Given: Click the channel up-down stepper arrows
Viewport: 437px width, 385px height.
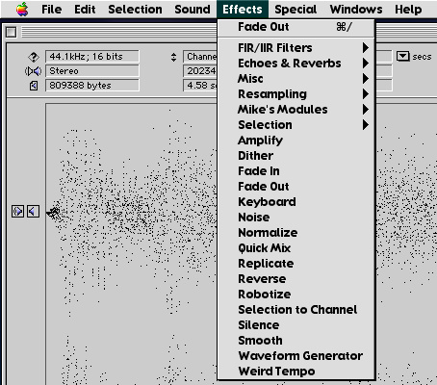Looking at the screenshot, I should (173, 57).
